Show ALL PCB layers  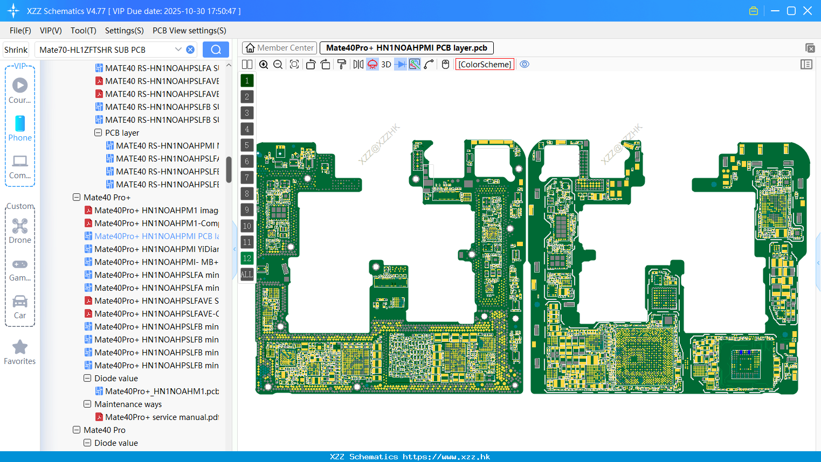pyautogui.click(x=247, y=275)
